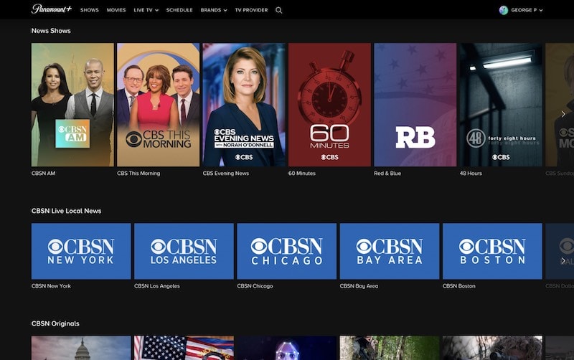This screenshot has height=360, width=574.
Task: Click the Paramount+ logo
Action: (51, 10)
